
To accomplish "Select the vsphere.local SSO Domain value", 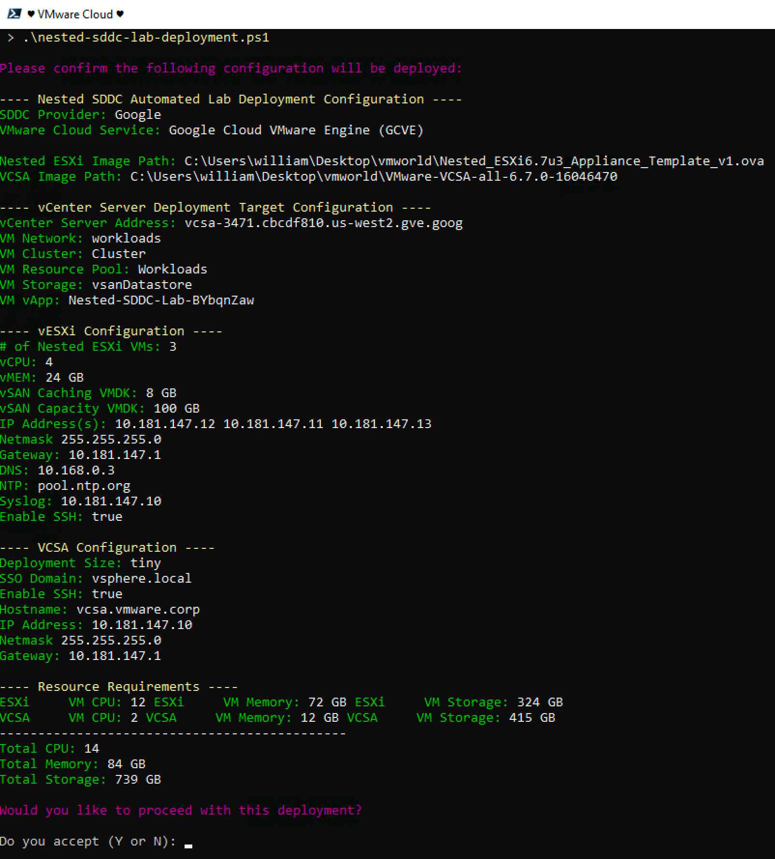I will click(x=141, y=578).
